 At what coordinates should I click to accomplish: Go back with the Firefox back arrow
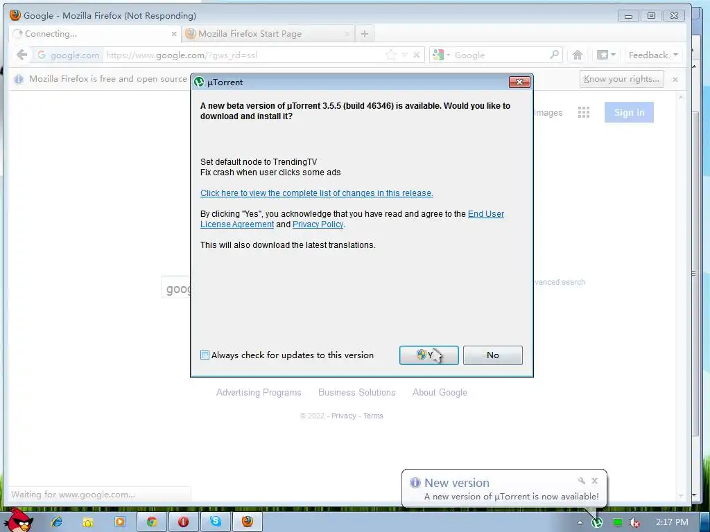pos(21,55)
